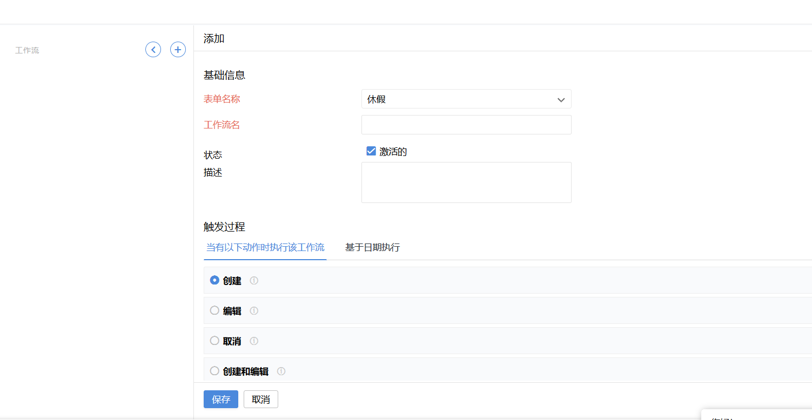Select the 创建 radio button
The width and height of the screenshot is (812, 420).
214,280
